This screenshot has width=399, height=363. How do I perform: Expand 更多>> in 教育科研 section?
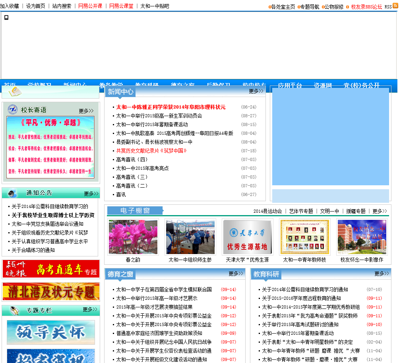(x=382, y=274)
